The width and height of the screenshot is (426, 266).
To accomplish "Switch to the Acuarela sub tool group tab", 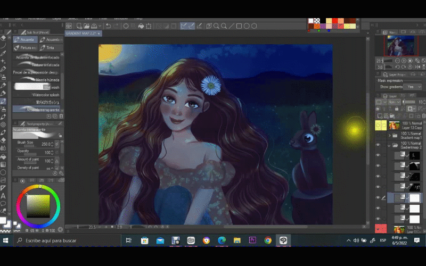I will coord(28,39).
